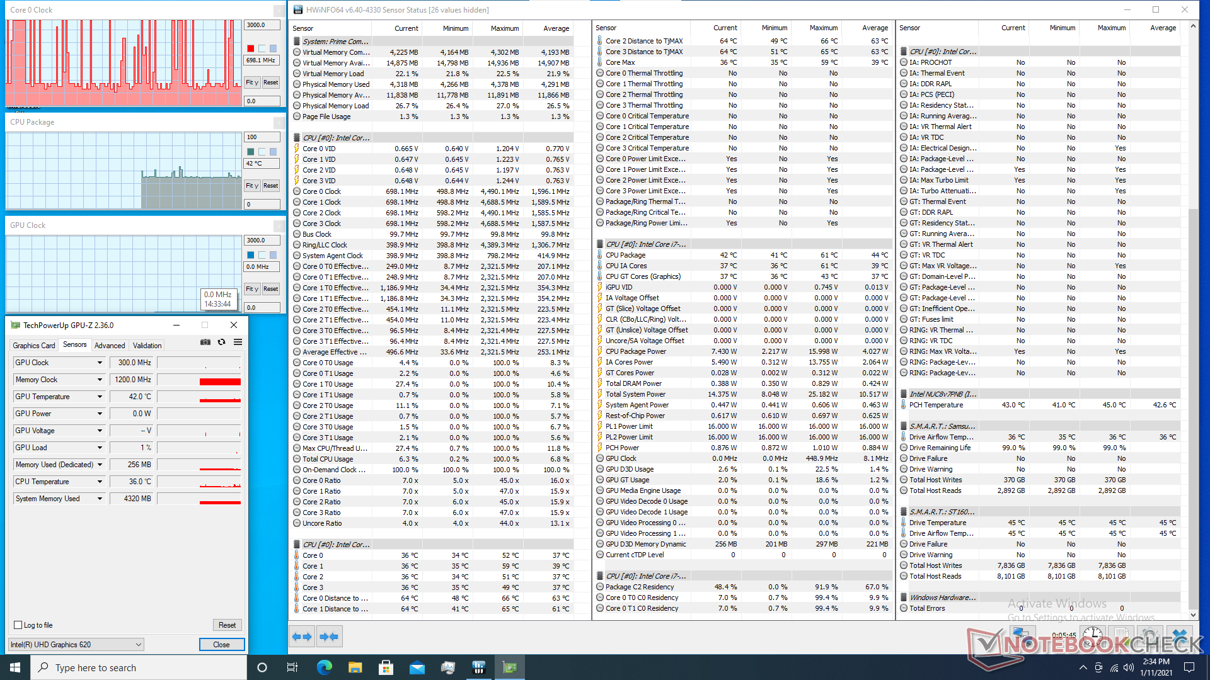
Task: Switch to the Advanced tab
Action: (110, 346)
